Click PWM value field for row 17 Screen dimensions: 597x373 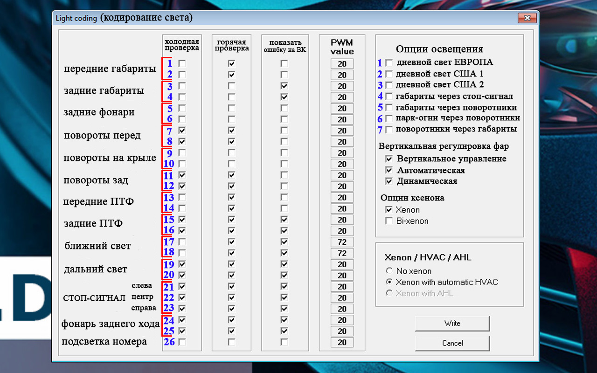[342, 242]
